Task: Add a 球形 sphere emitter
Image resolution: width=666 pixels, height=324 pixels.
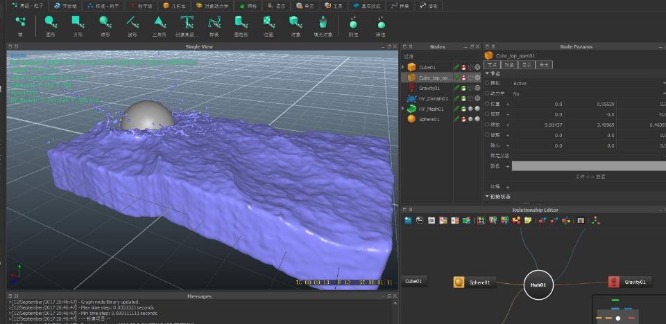Action: click(x=105, y=21)
